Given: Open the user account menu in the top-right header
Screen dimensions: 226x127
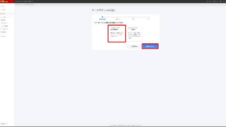Looking at the screenshot, I should [x=217, y=1].
